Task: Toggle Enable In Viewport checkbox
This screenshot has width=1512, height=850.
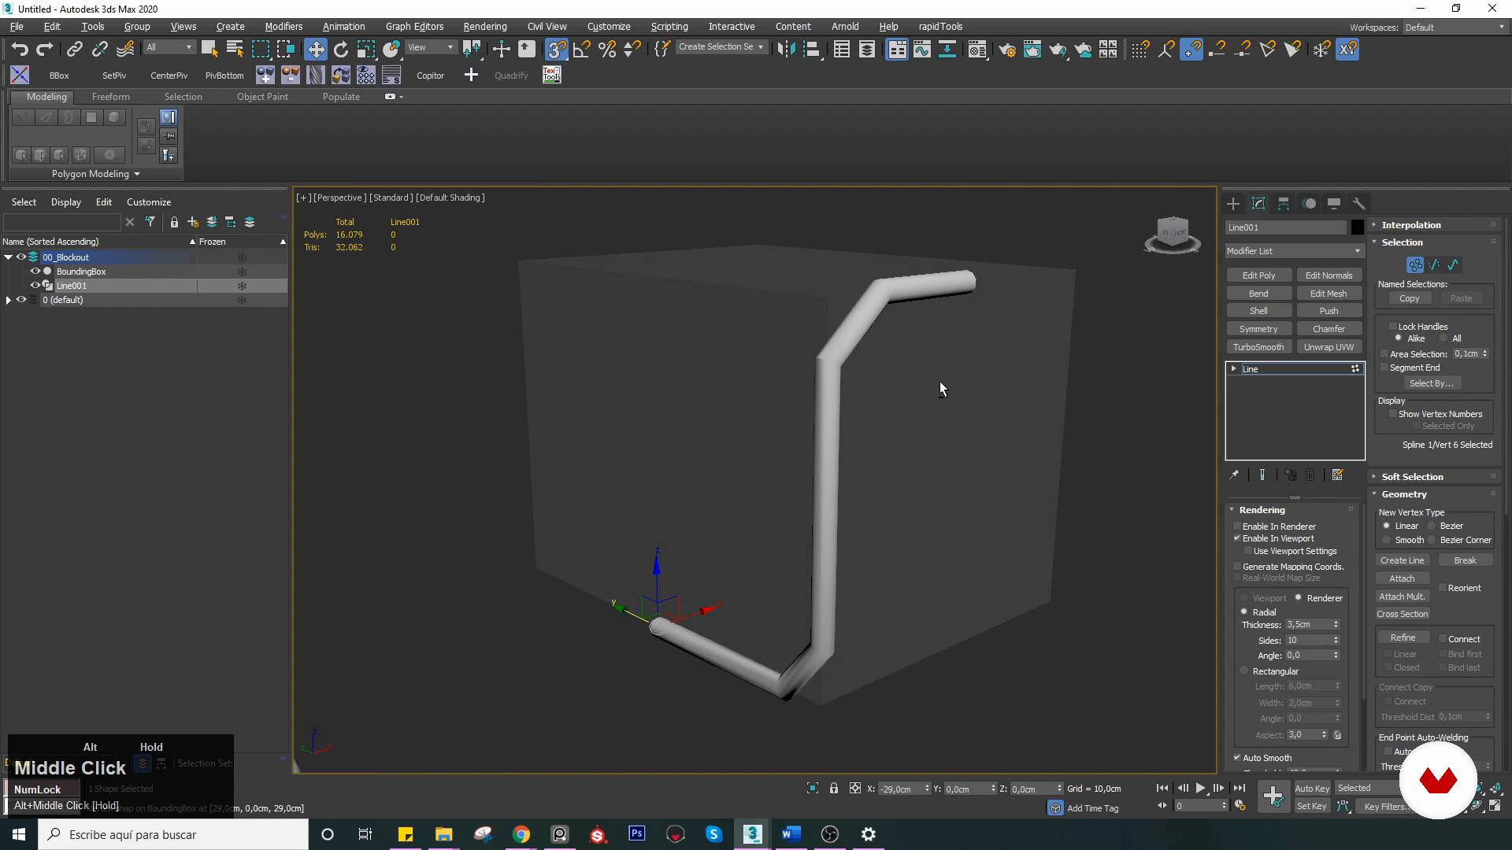Action: tap(1237, 538)
